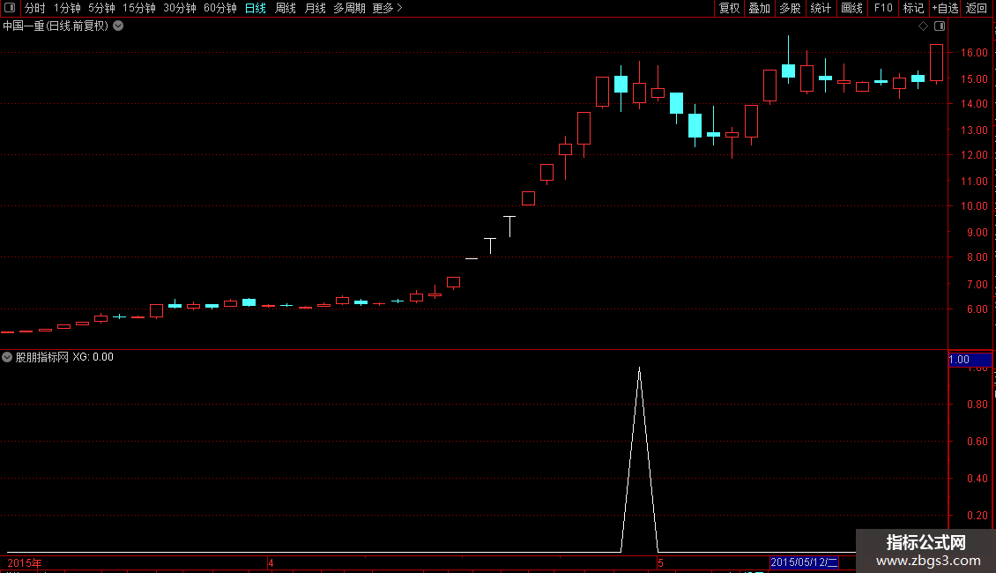Switch to 月线 monthly chart
The height and width of the screenshot is (573, 996).
(315, 8)
